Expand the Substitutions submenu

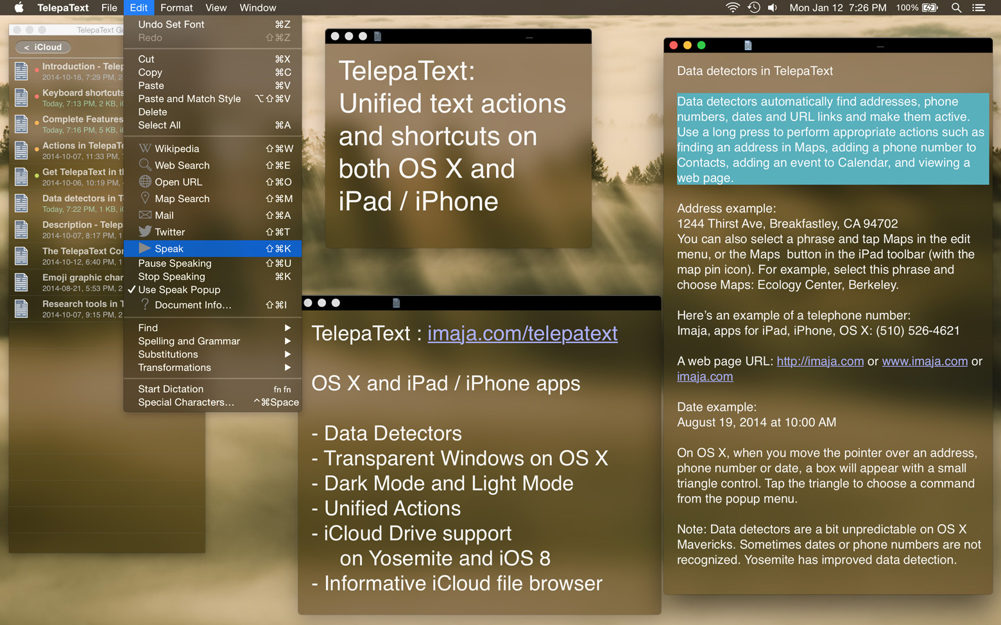212,354
